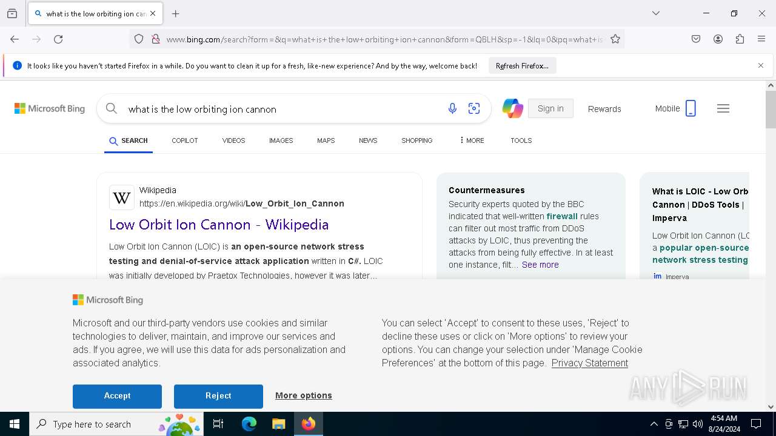Click the page vertical scrollbar thumb
The height and width of the screenshot is (436, 776).
point(771,110)
